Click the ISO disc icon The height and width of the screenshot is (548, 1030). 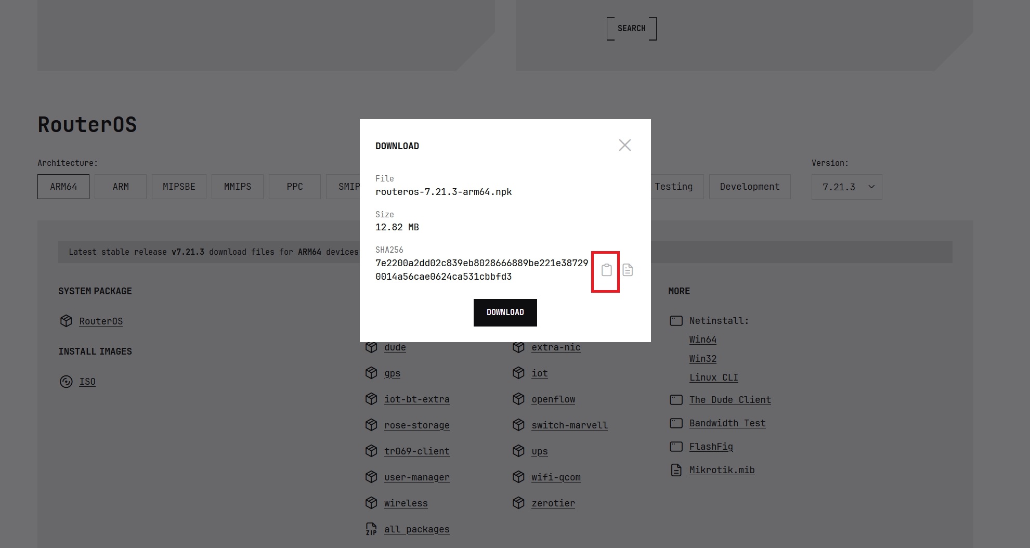tap(66, 382)
